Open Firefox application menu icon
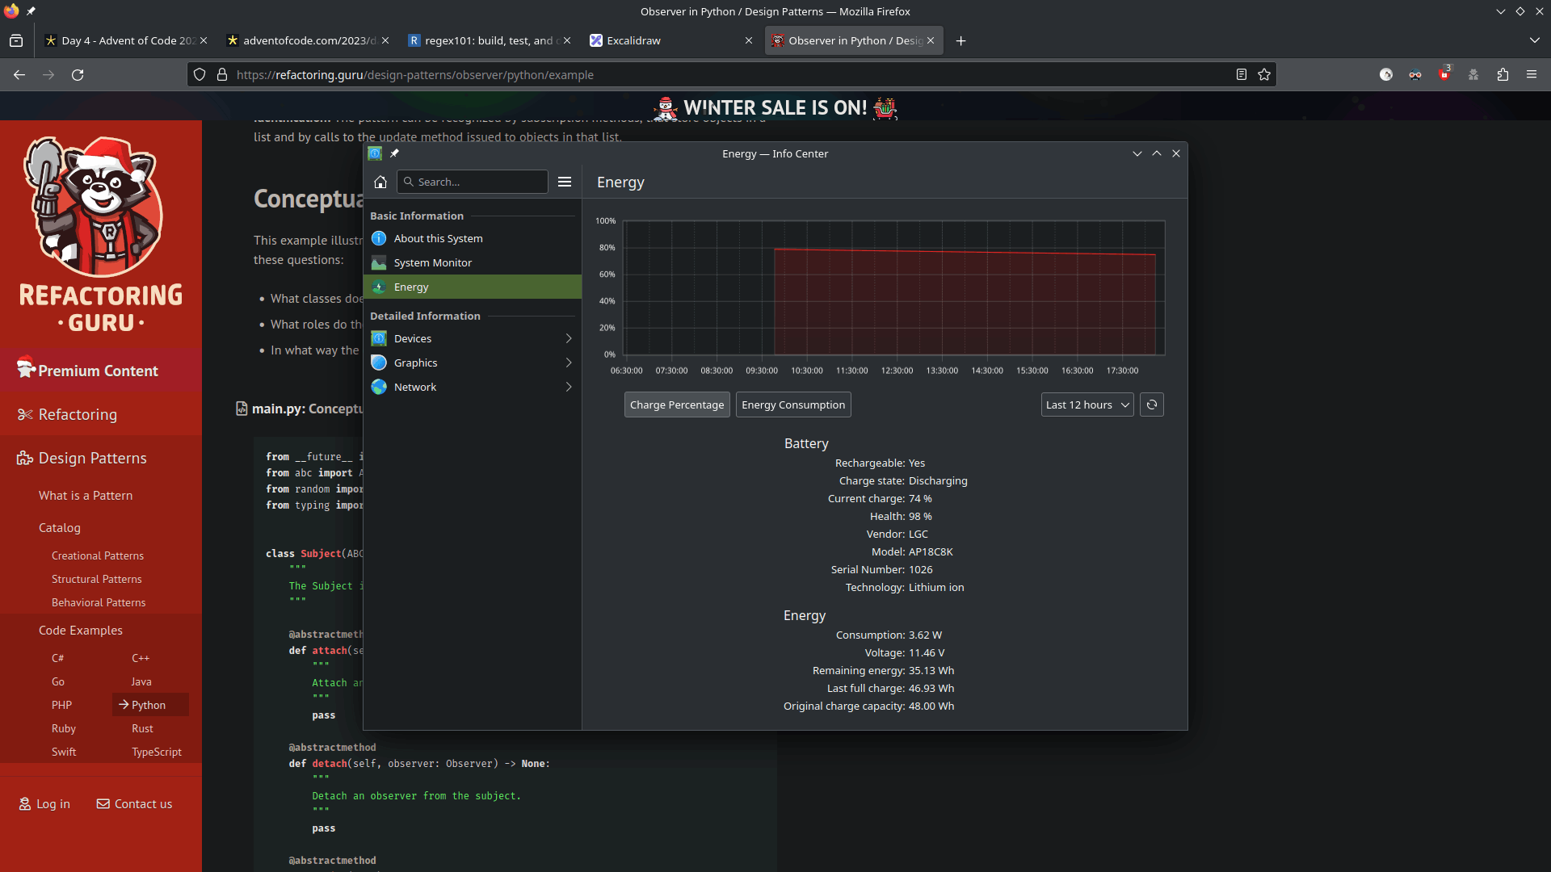The width and height of the screenshot is (1551, 872). 1532,74
